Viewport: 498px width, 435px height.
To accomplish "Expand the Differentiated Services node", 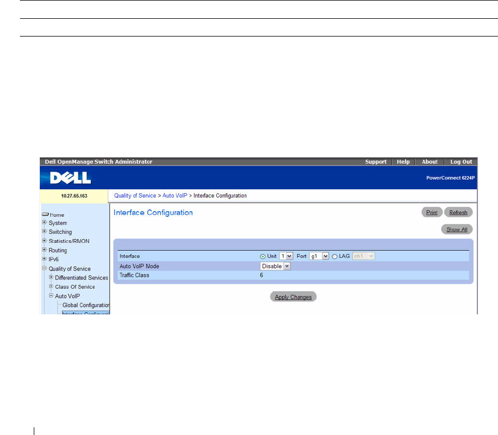I will point(51,277).
